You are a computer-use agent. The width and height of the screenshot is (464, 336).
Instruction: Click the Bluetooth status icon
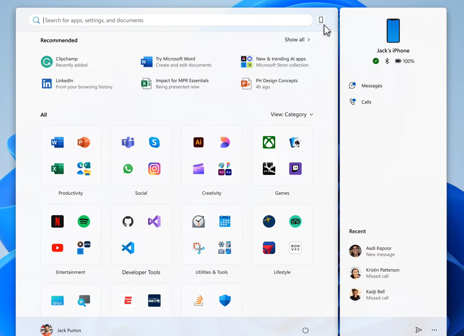point(387,61)
